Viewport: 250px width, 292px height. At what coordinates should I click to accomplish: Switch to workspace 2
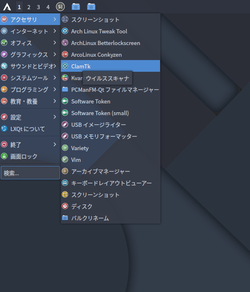pyautogui.click(x=29, y=7)
